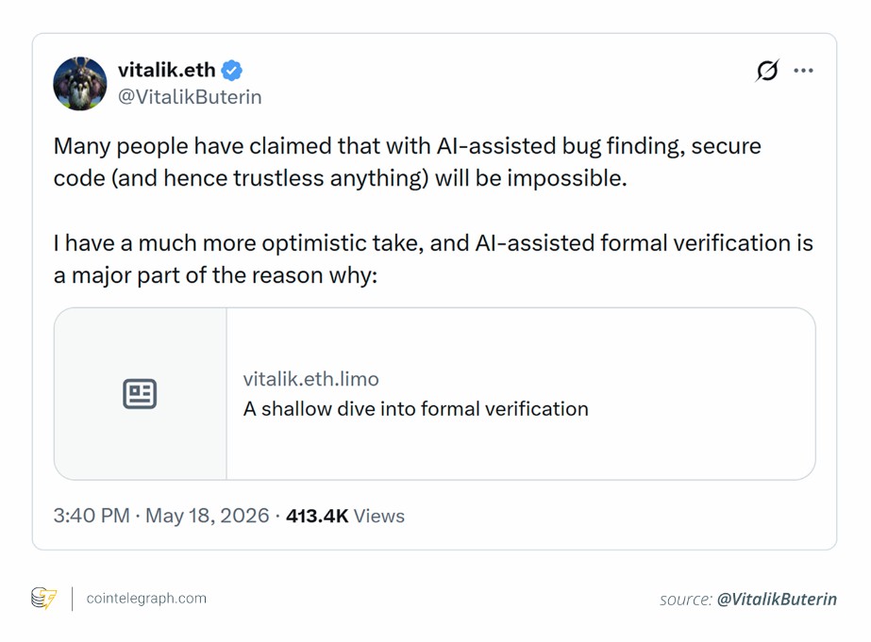Open 'A shallow dive into formal verification'
This screenshot has height=642, width=871.
415,409
